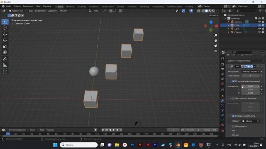Select the Select Box tool
Image resolution: width=266 pixels, height=149 pixels.
pyautogui.click(x=5, y=22)
